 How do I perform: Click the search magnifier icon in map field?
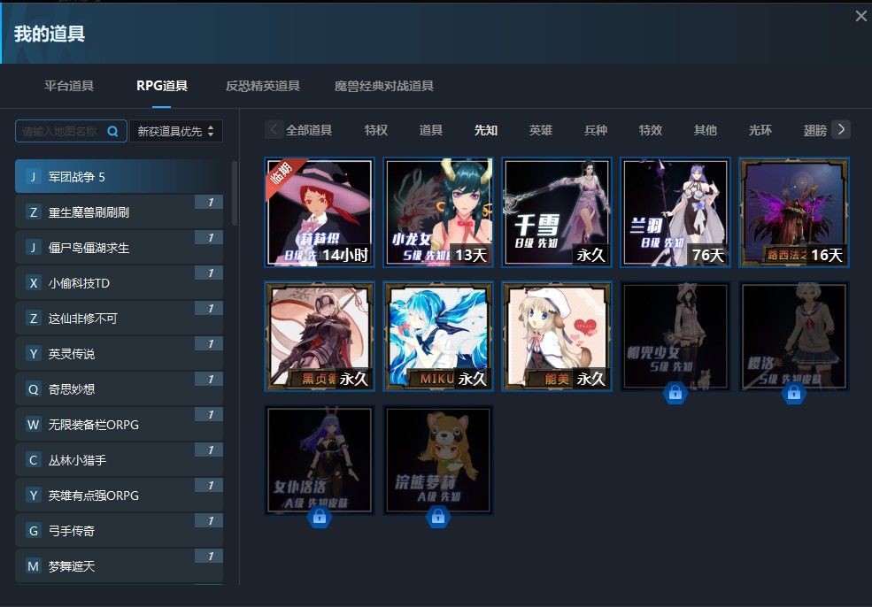[x=113, y=131]
